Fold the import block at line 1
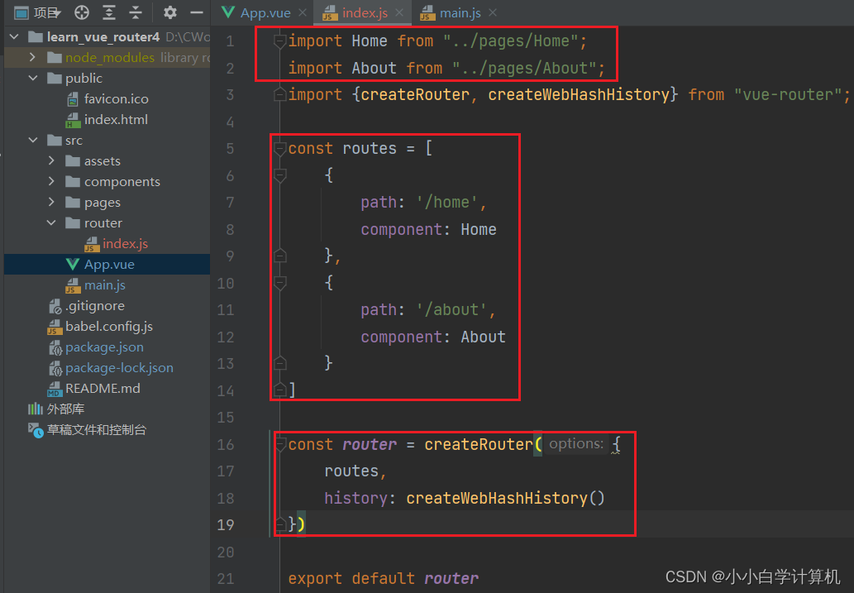 280,41
